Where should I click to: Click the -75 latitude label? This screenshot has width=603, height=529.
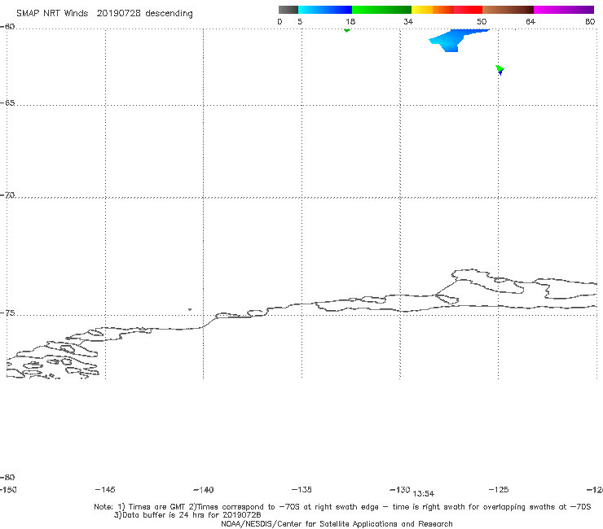7,313
